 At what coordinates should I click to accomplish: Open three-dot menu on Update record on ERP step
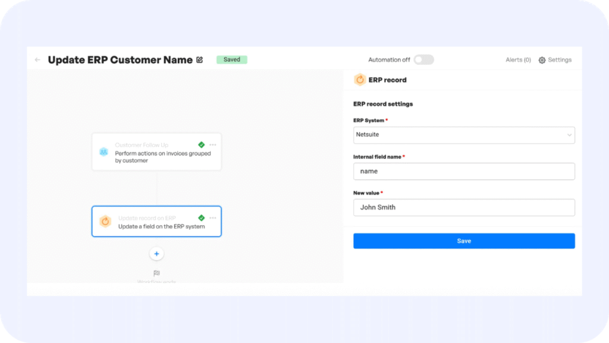point(213,218)
